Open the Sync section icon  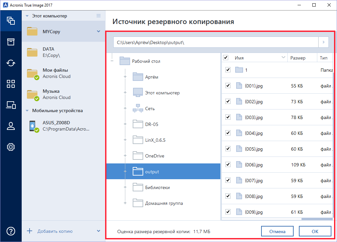pos(11,63)
